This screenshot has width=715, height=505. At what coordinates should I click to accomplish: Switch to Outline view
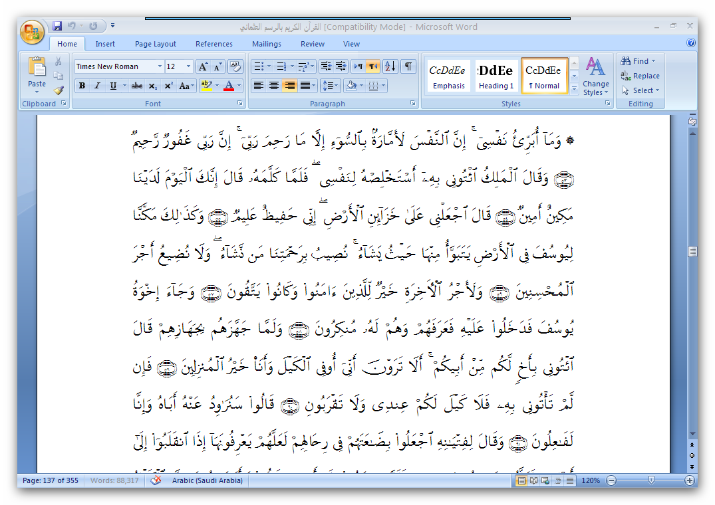tap(557, 480)
